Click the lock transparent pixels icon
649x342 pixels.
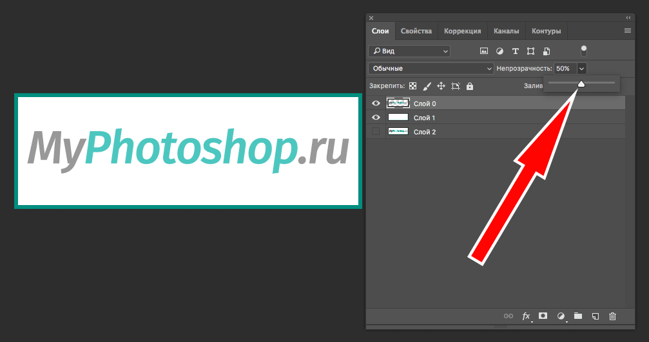tap(412, 86)
